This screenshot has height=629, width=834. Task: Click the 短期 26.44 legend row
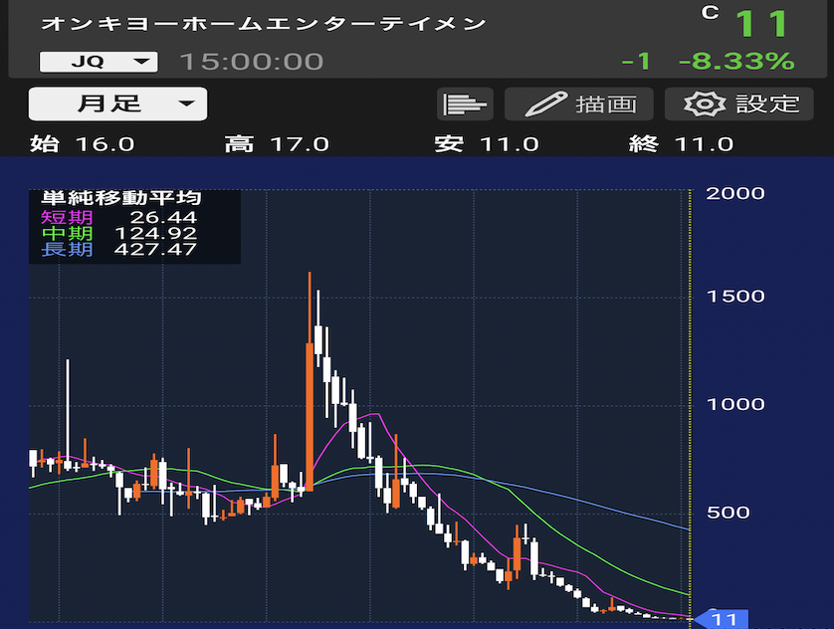119,217
